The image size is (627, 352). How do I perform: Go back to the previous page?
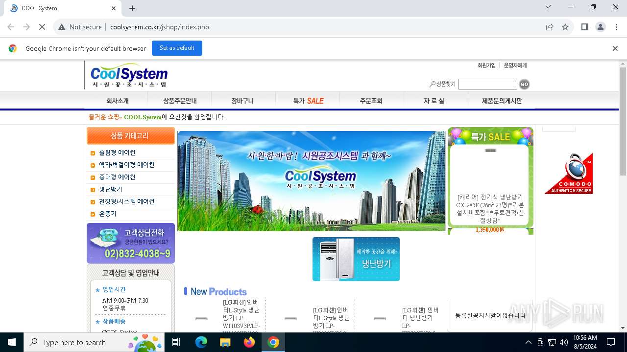click(x=11, y=27)
